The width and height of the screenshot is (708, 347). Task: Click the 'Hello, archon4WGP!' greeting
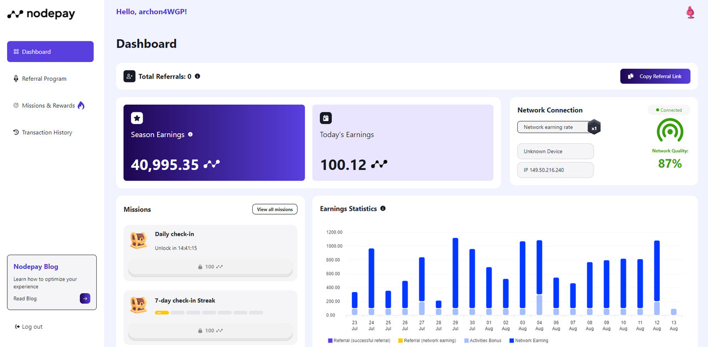pos(152,11)
